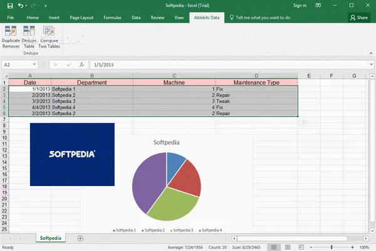Confirm entry with checkmark icon
Image resolution: width=376 pixels, height=251 pixels.
[69, 65]
